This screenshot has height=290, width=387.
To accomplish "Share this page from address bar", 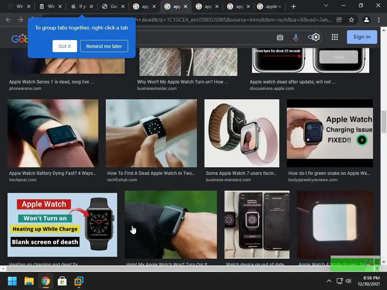I will tap(339, 20).
